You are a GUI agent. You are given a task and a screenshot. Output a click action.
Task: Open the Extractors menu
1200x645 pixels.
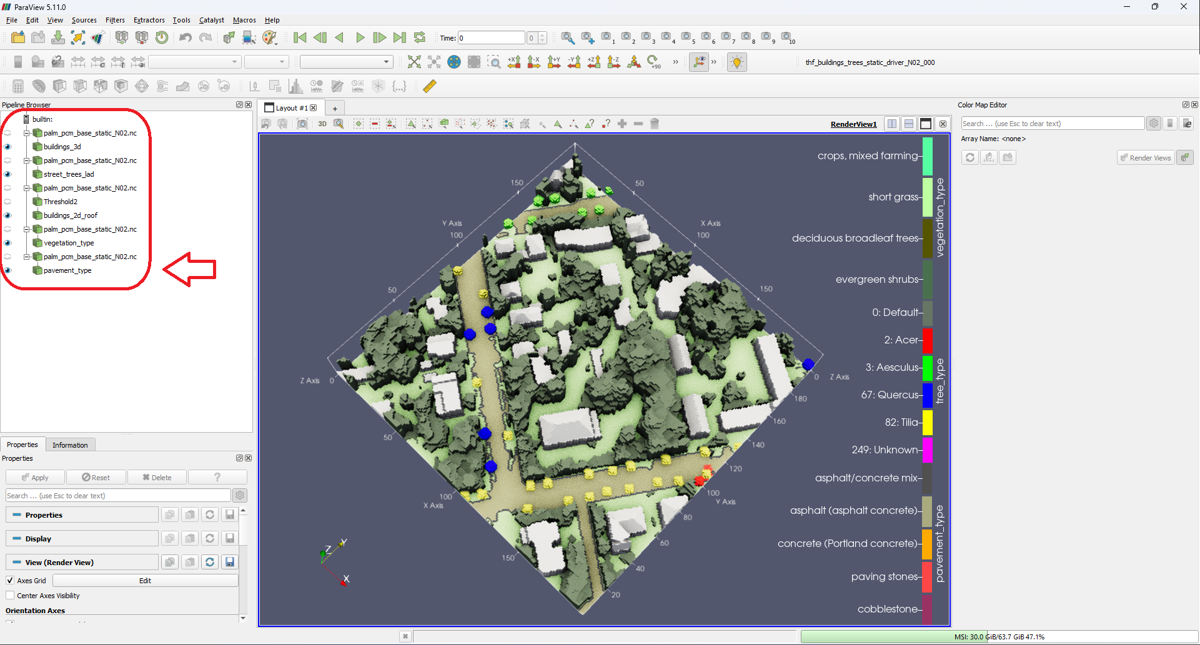pos(149,20)
